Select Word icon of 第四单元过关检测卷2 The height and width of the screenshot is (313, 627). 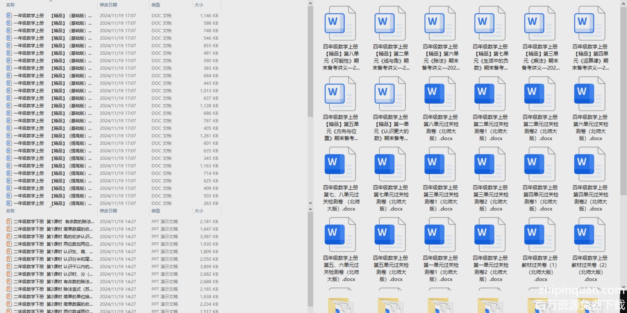[589, 164]
